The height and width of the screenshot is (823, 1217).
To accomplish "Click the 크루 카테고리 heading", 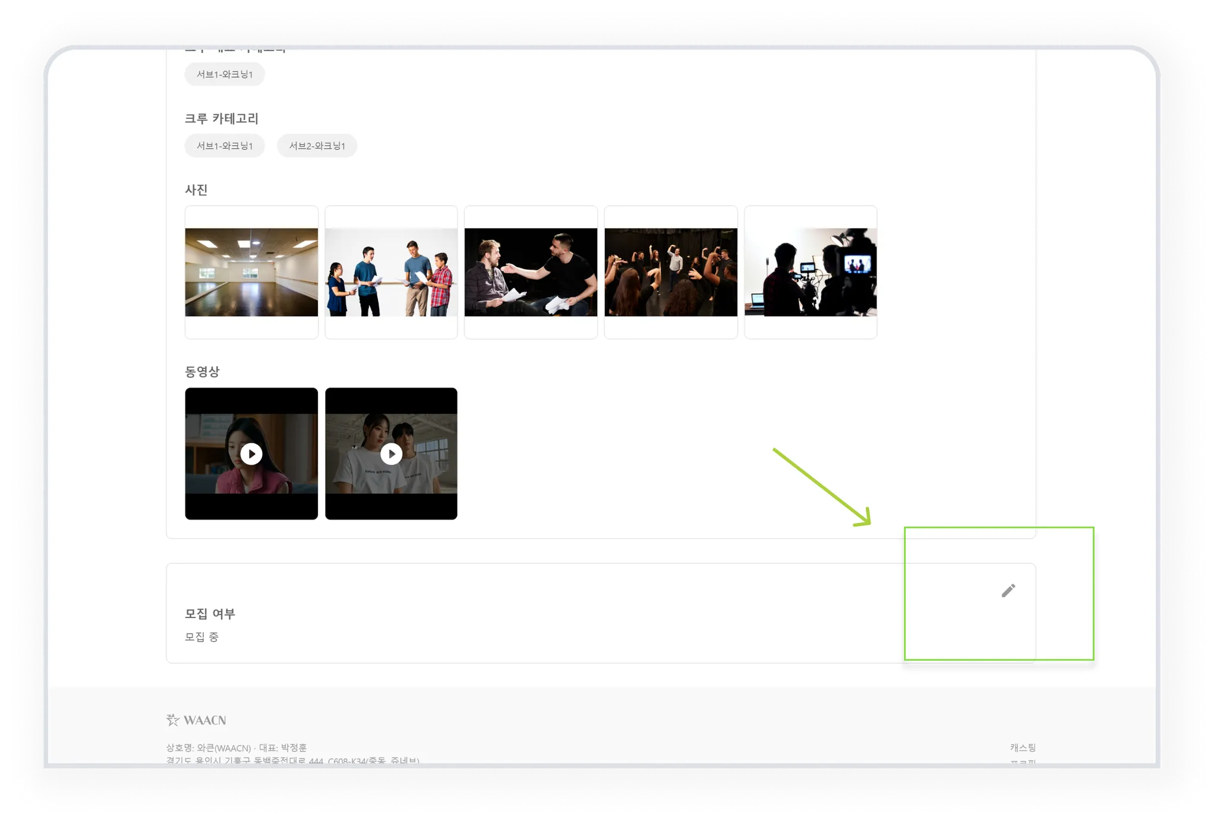I will [221, 119].
